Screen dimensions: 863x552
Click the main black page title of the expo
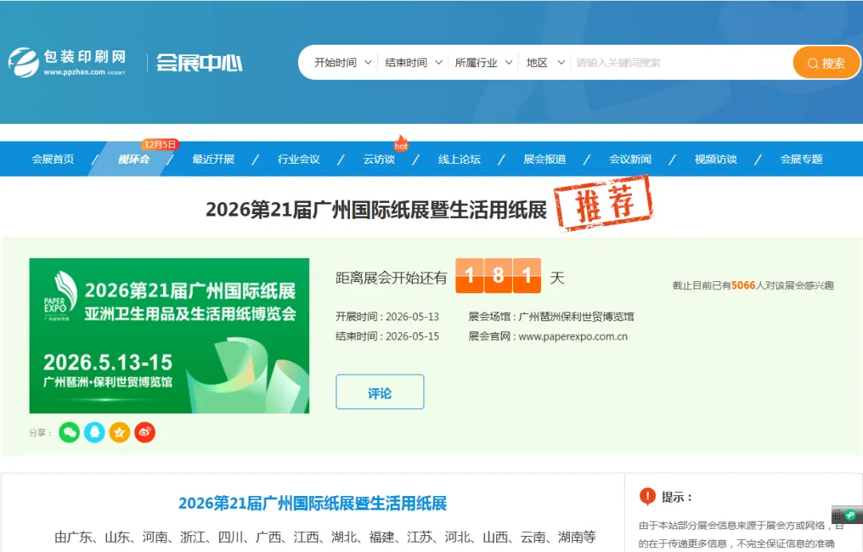[376, 209]
